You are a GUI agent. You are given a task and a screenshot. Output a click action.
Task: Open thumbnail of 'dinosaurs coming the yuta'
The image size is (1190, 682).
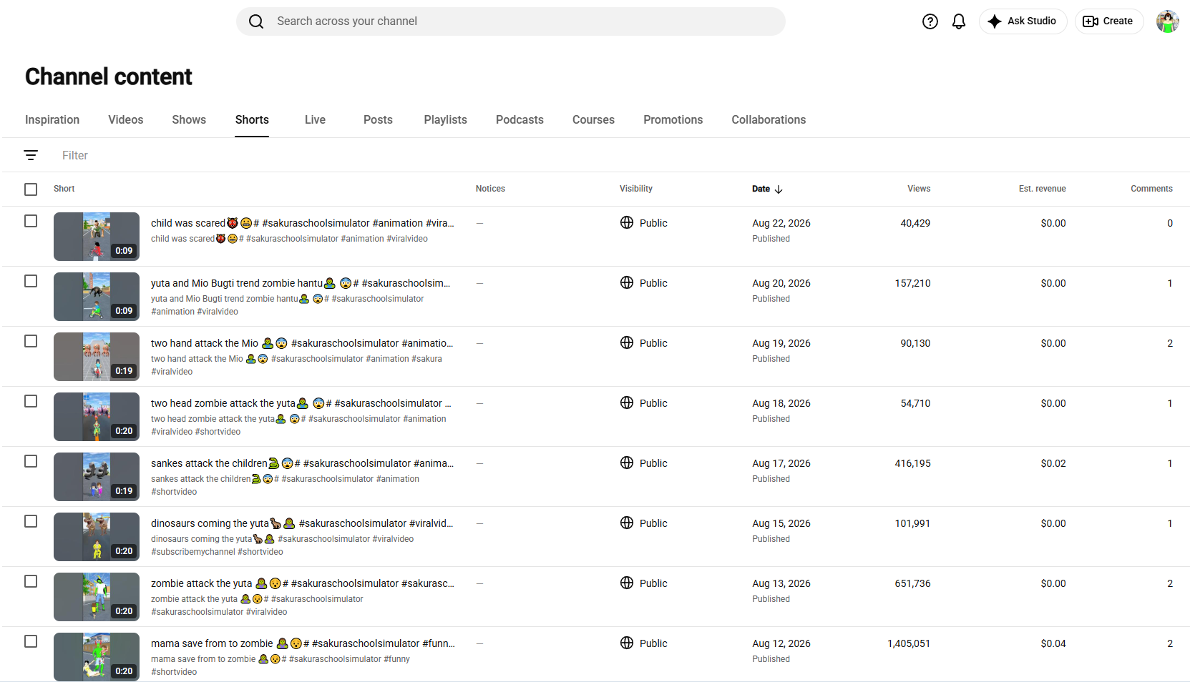tap(97, 537)
